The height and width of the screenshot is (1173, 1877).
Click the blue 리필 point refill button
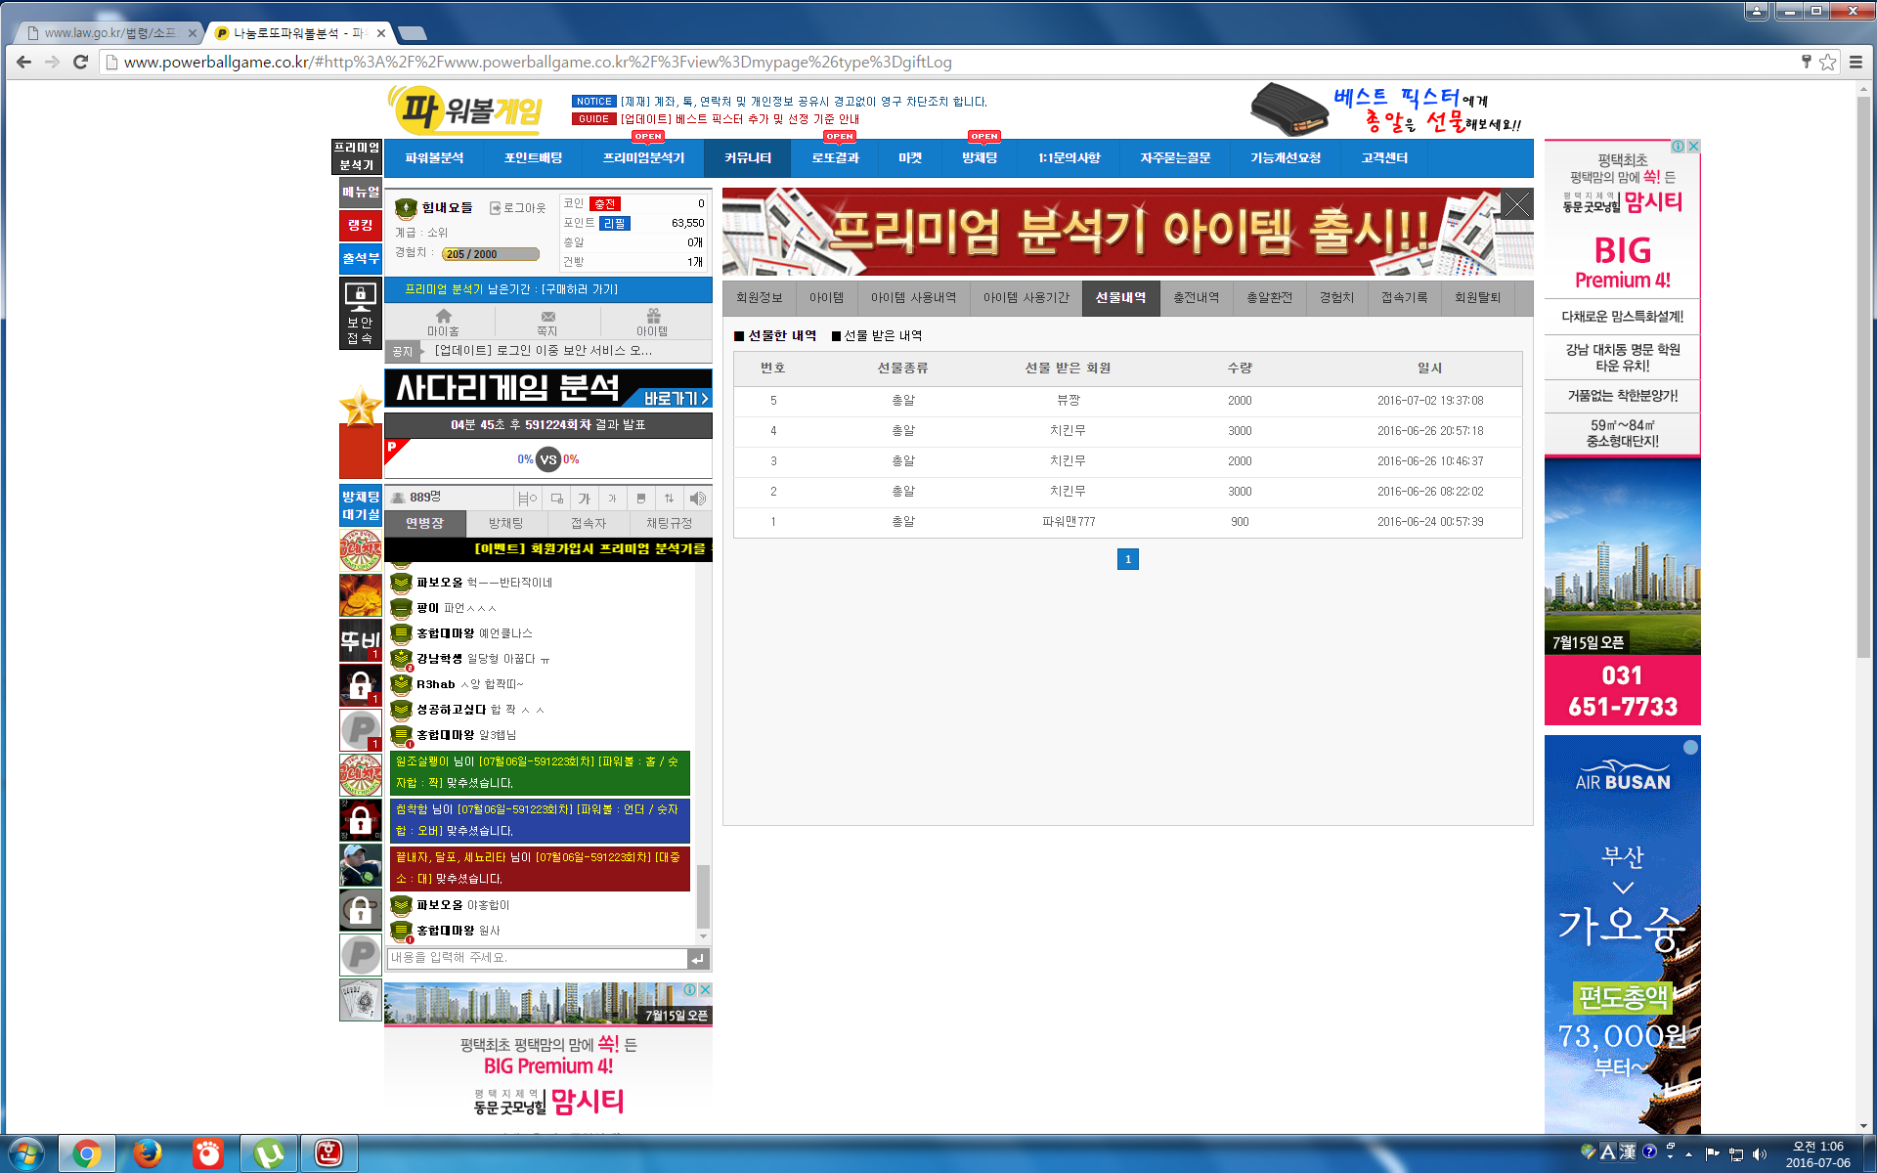tap(614, 224)
